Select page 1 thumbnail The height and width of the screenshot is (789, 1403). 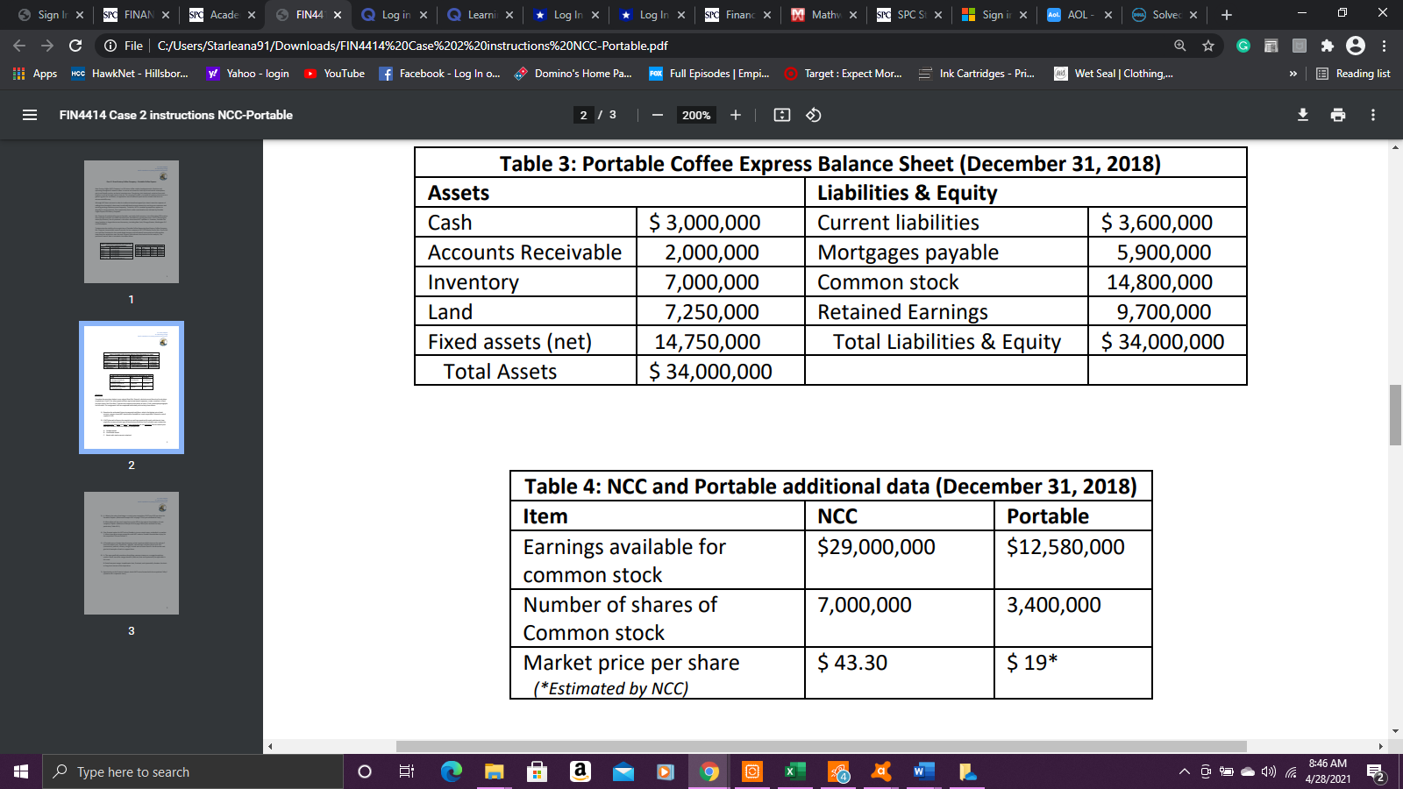tap(132, 222)
